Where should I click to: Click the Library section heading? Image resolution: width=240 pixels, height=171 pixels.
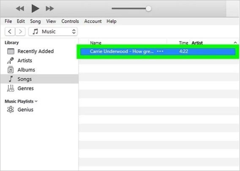(11, 43)
